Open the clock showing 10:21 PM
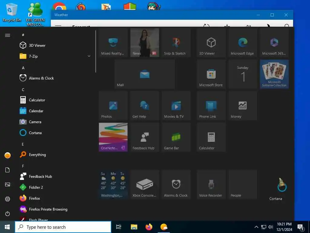 (284, 227)
